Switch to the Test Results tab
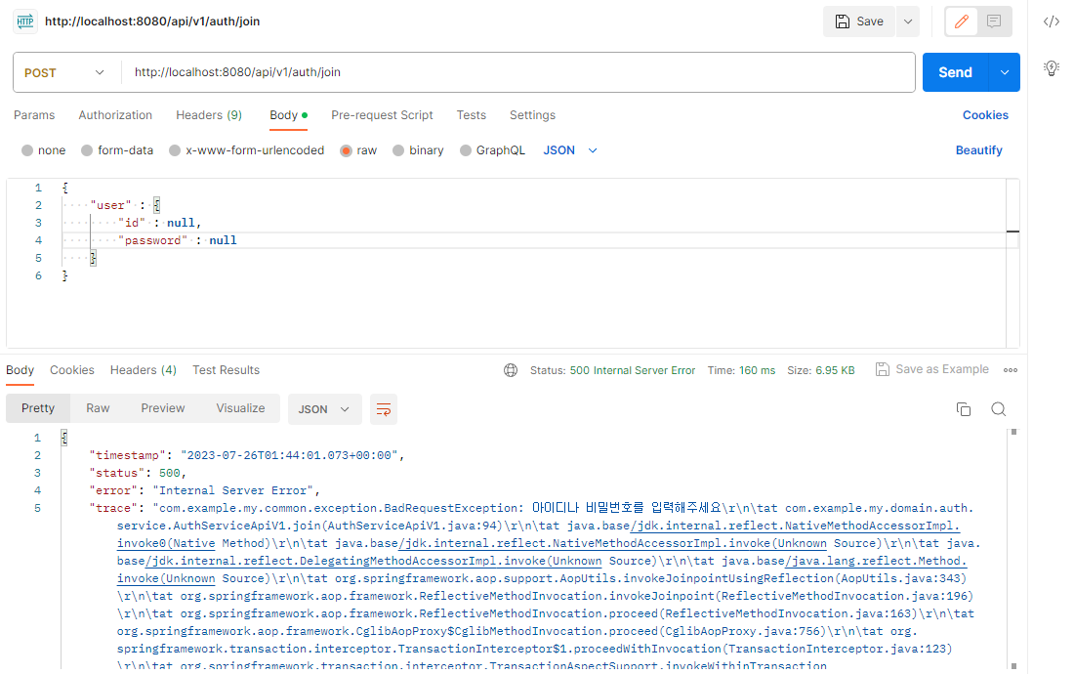 226,370
